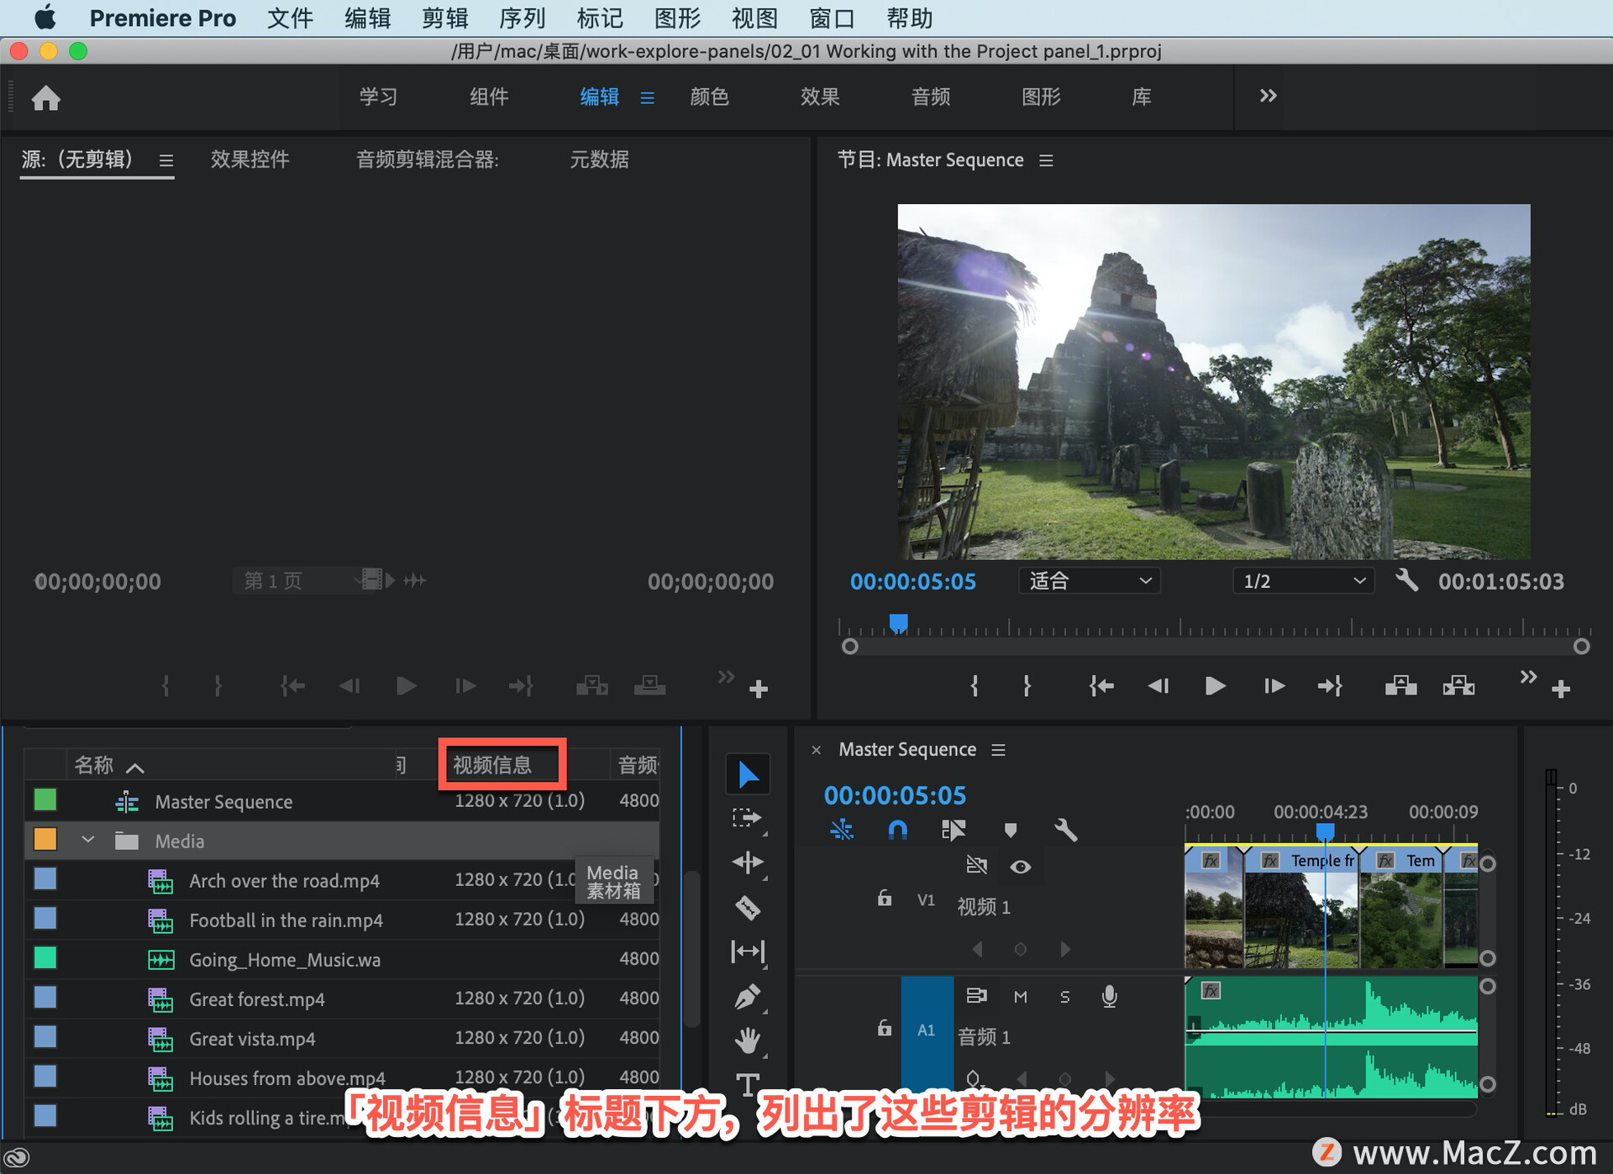The height and width of the screenshot is (1174, 1613).
Task: Toggle Snap in timeline
Action: pyautogui.click(x=897, y=831)
